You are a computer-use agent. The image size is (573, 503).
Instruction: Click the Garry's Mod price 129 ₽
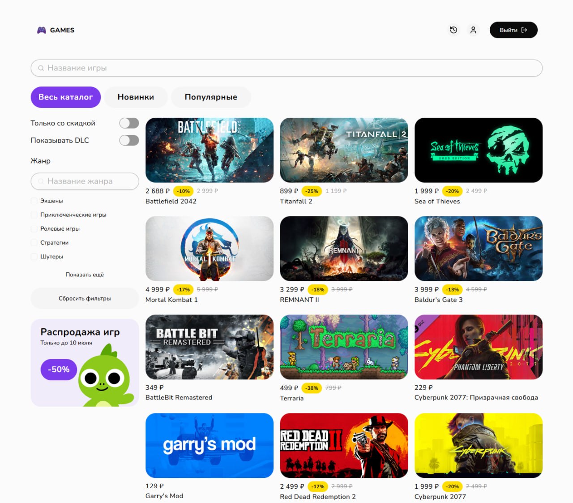(154, 486)
